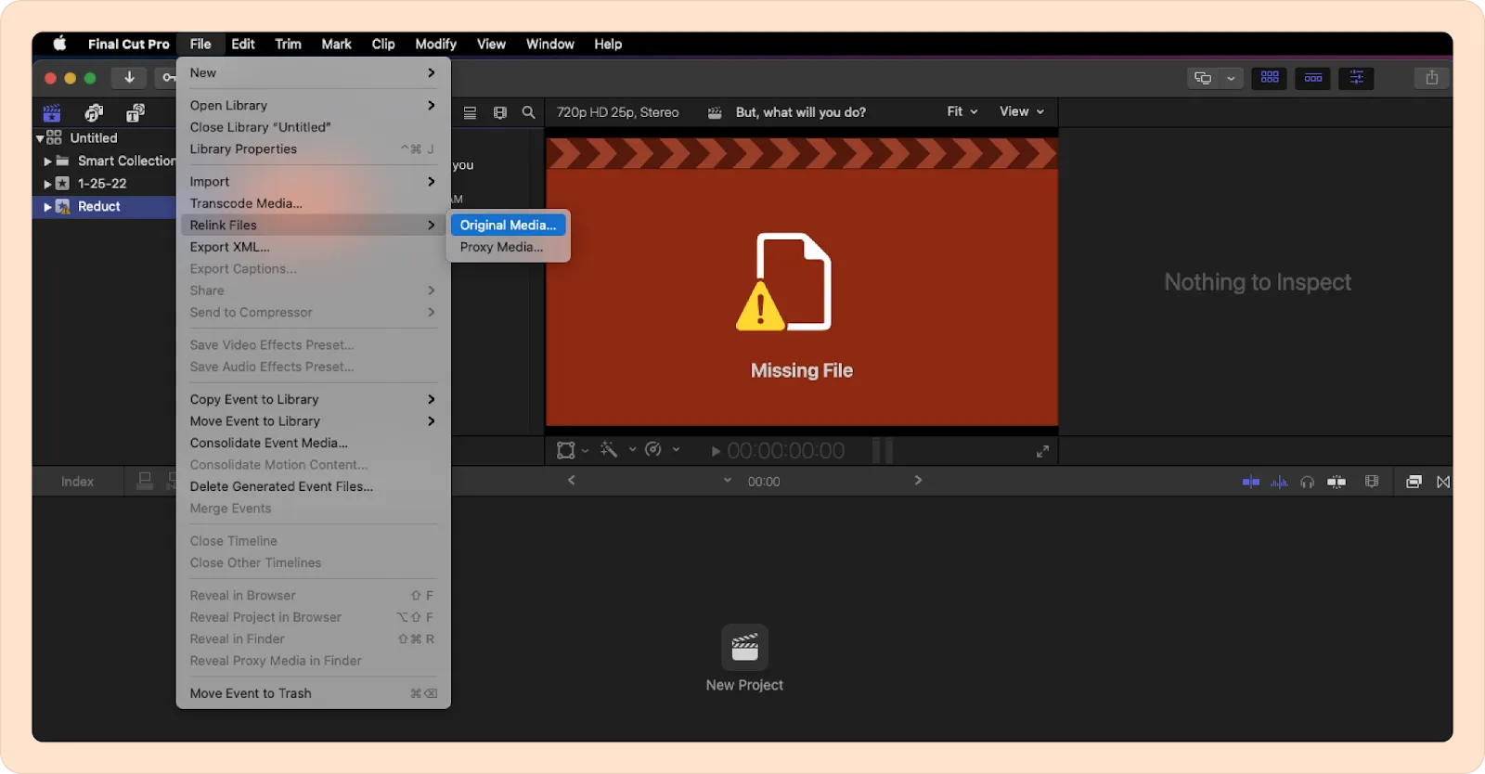Show the Transitions browser bowtie icon
The height and width of the screenshot is (774, 1485).
point(1443,482)
